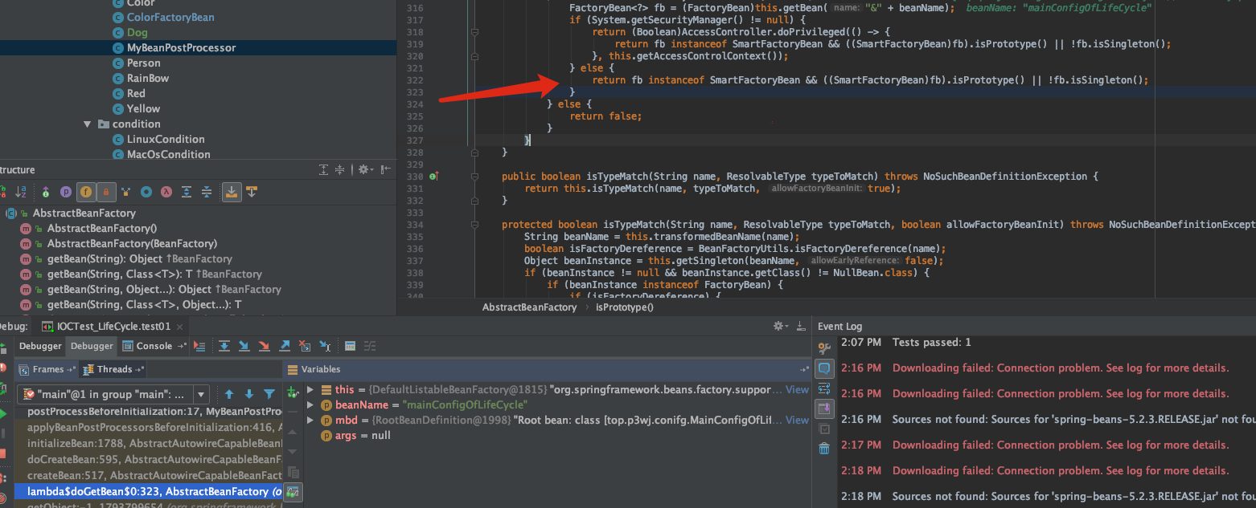
Task: Open thread selector "main"@1 dropdown
Action: 113,394
